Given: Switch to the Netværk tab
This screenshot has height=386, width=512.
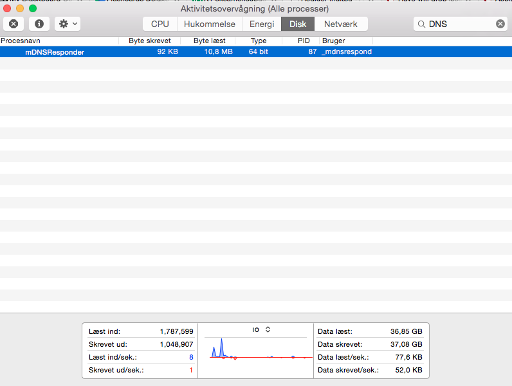Looking at the screenshot, I should [341, 24].
